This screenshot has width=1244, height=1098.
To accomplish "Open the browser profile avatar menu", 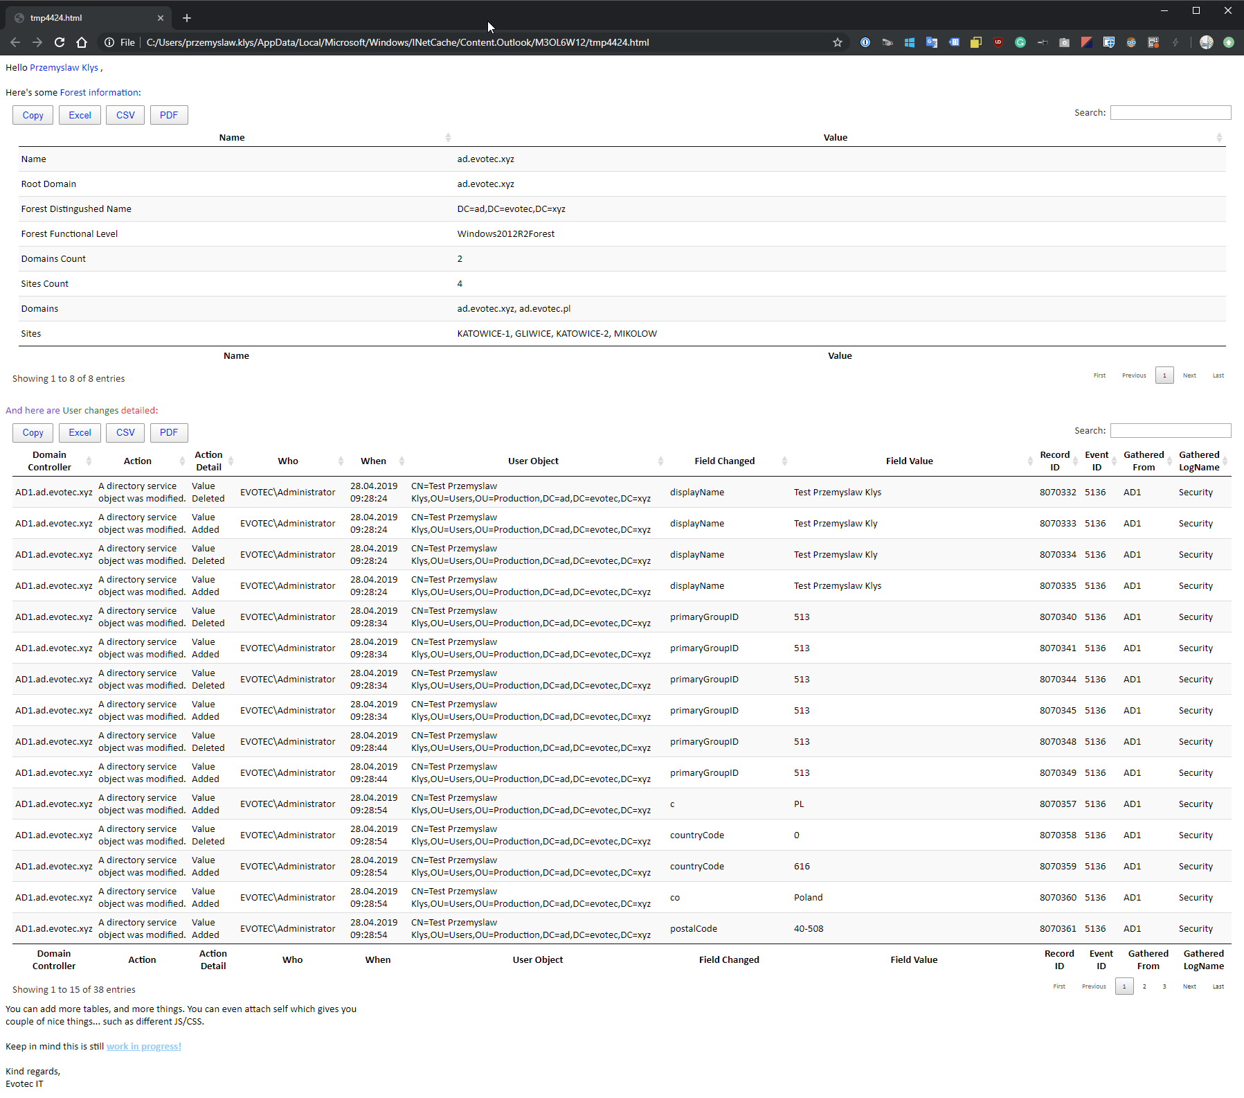I will (x=1207, y=42).
